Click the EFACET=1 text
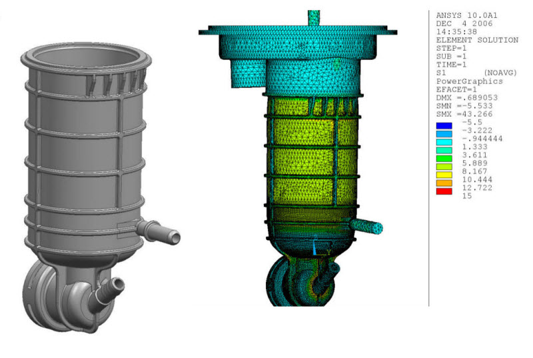The width and height of the screenshot is (533, 358). click(x=456, y=89)
